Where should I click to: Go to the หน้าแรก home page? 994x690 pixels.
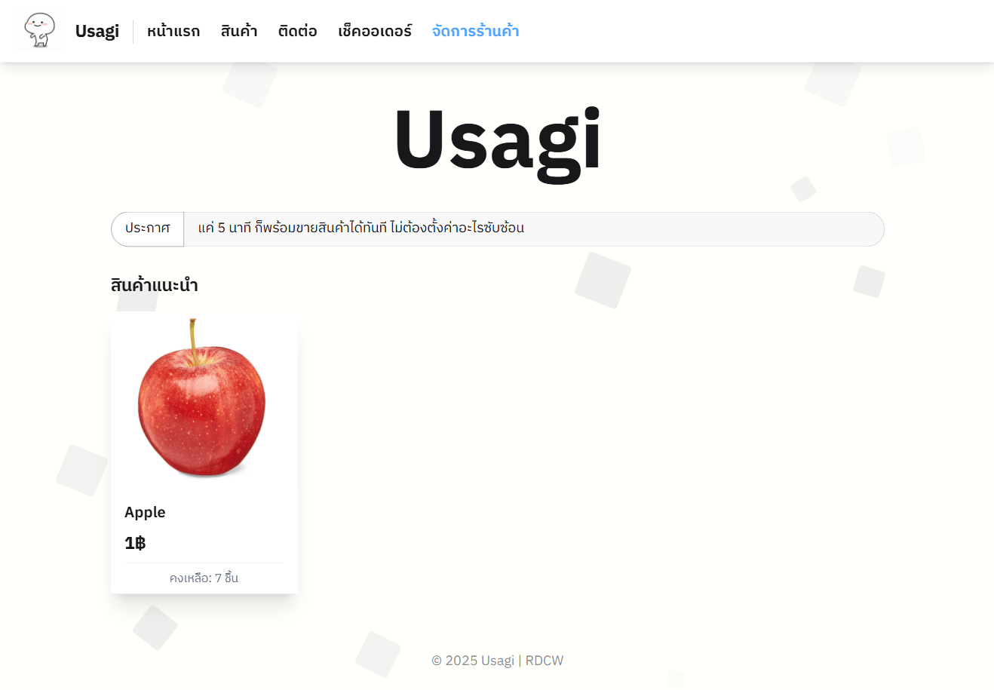pyautogui.click(x=173, y=31)
